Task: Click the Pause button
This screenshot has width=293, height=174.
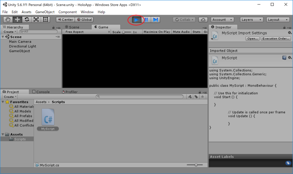Action: [146, 20]
